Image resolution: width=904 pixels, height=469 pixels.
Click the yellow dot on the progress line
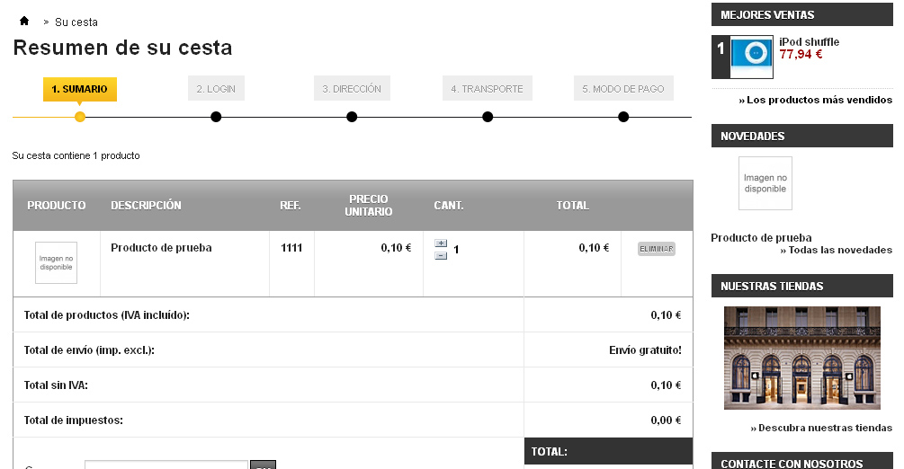click(x=80, y=117)
